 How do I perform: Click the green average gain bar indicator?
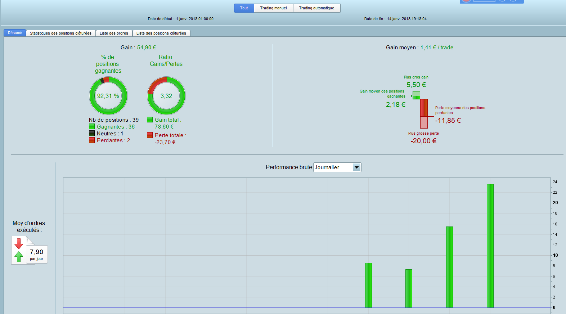416,95
